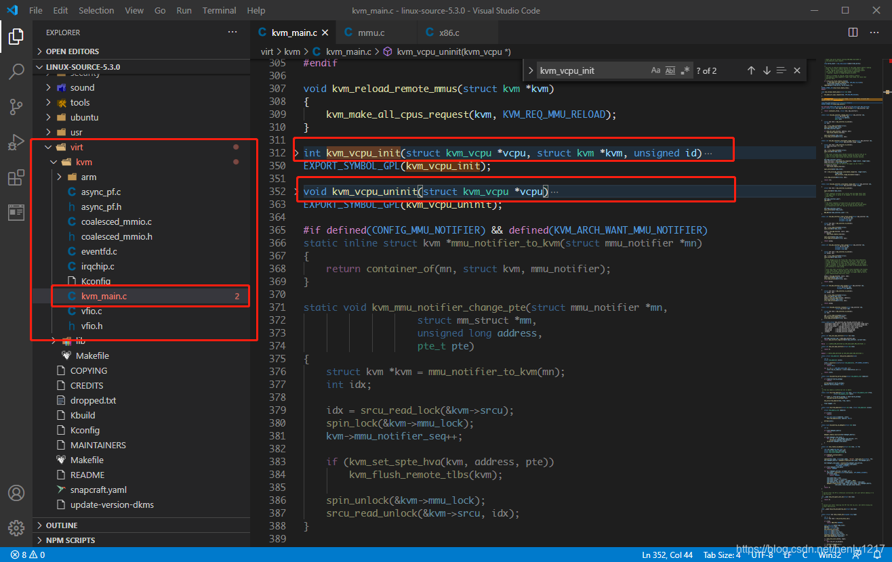Open the Selection menu
The height and width of the screenshot is (562, 892).
96,10
